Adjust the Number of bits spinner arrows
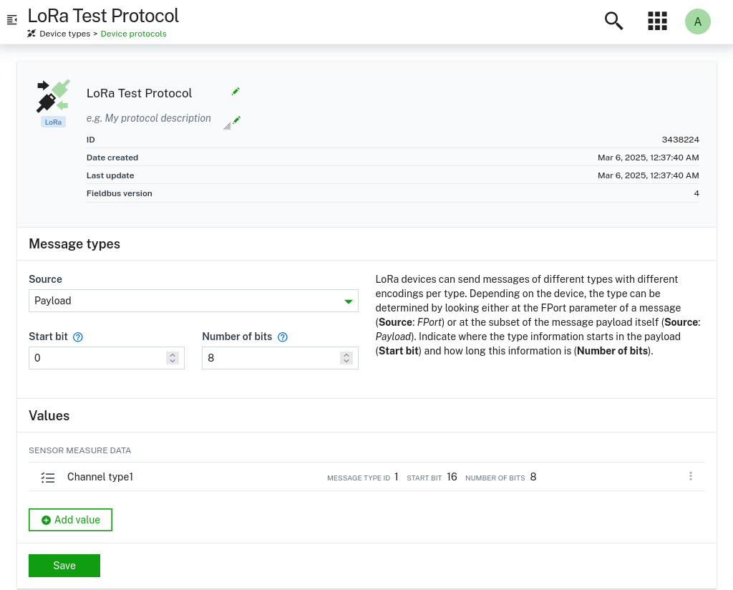The image size is (733, 590). coord(346,358)
